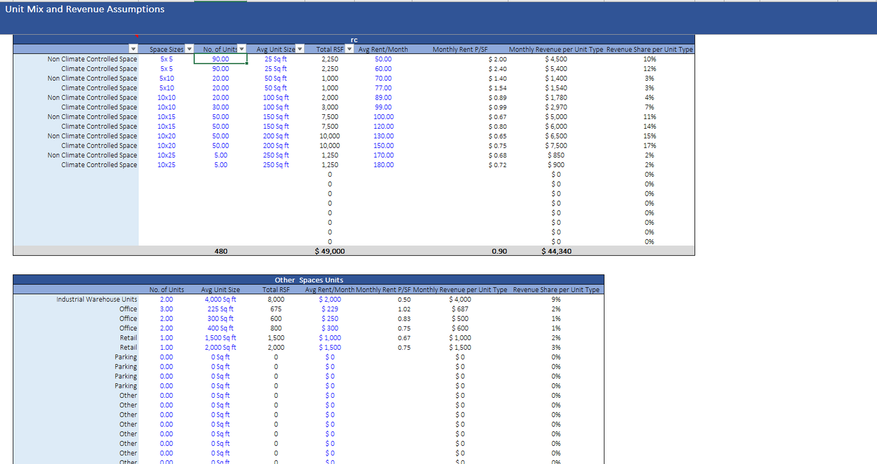Viewport: 877px width, 464px height.
Task: Select the 1,500 Sq ft Retail unit size cell
Action: pos(220,338)
